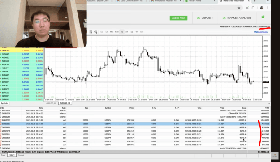The image size is (280, 162).
Task: Open the EURUSD, H1 chart tab
Action: click(x=65, y=103)
